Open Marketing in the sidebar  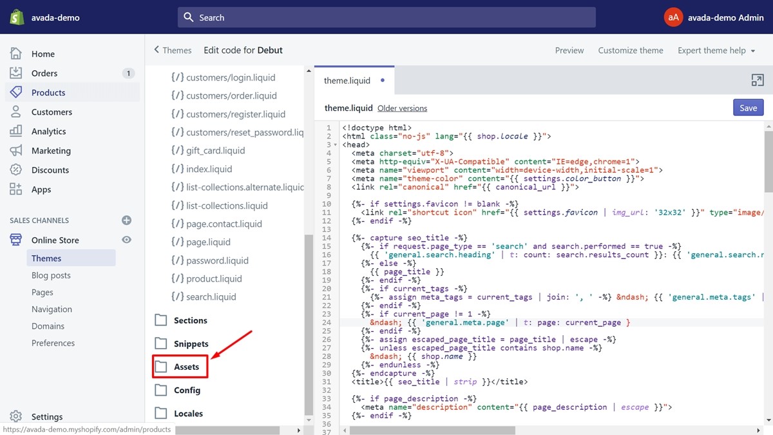pyautogui.click(x=51, y=151)
